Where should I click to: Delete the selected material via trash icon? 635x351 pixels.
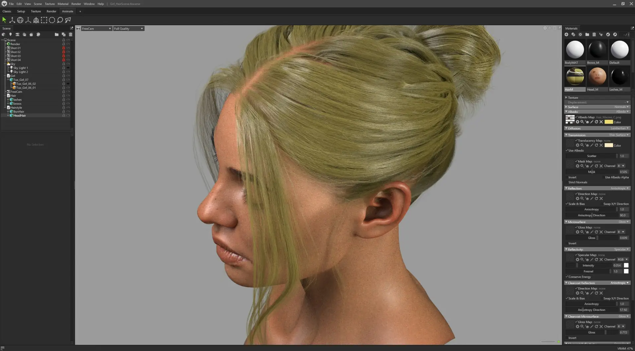tap(594, 35)
